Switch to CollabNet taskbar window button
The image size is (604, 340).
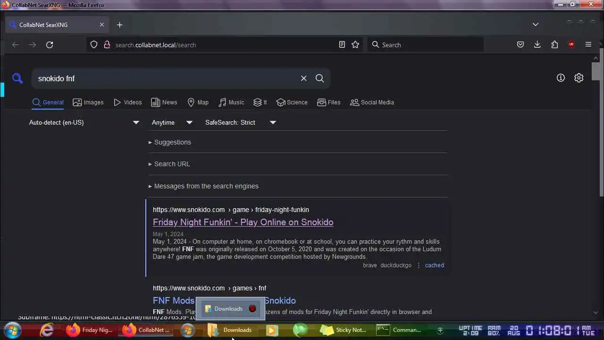point(146,330)
